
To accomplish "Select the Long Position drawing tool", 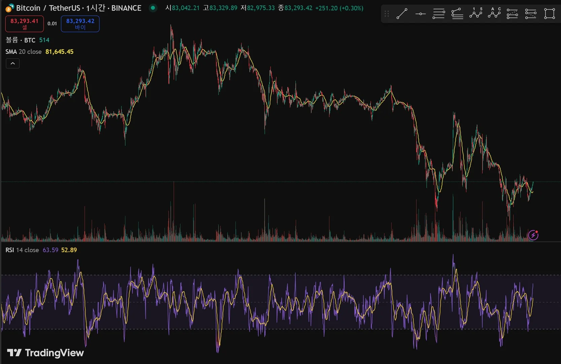I will (512, 14).
